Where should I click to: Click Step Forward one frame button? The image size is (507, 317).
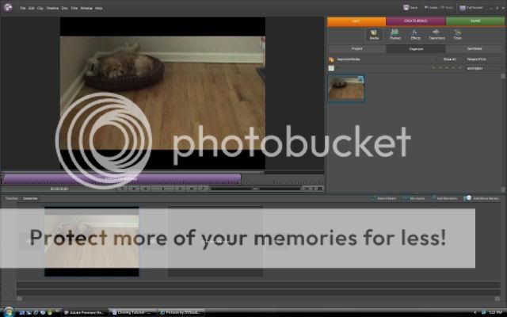(x=180, y=189)
